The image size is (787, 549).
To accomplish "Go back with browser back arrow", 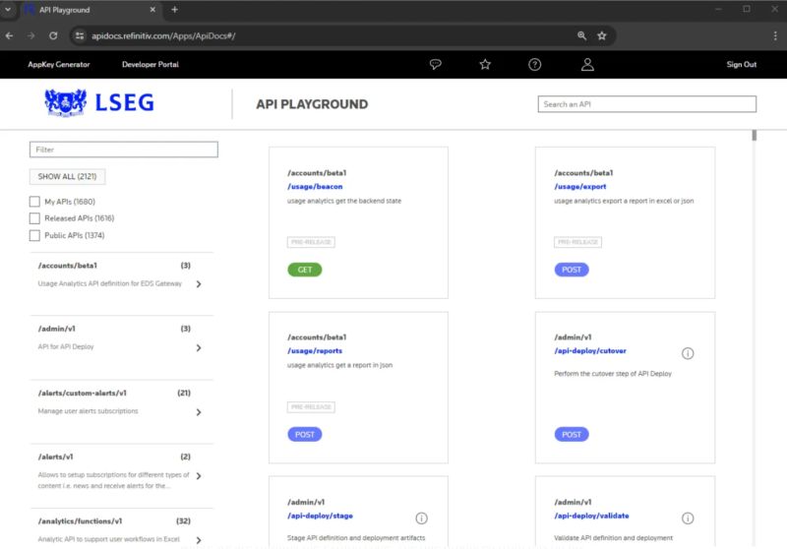I will click(10, 35).
